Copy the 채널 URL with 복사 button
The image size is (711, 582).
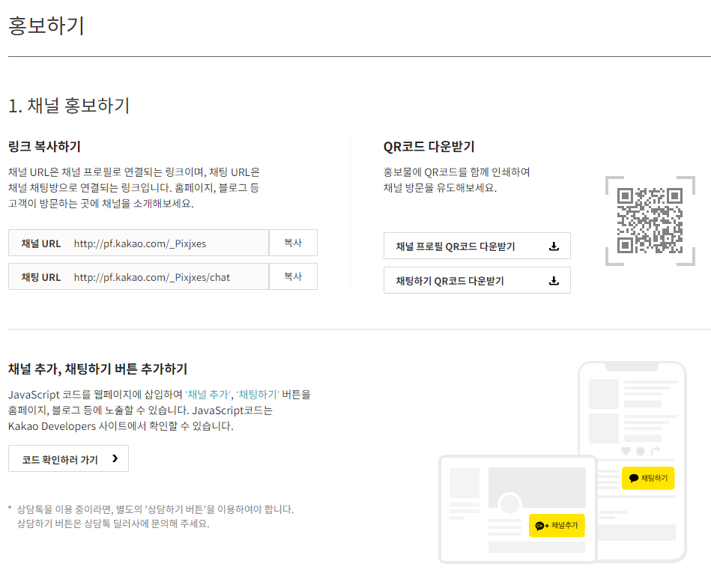click(293, 243)
